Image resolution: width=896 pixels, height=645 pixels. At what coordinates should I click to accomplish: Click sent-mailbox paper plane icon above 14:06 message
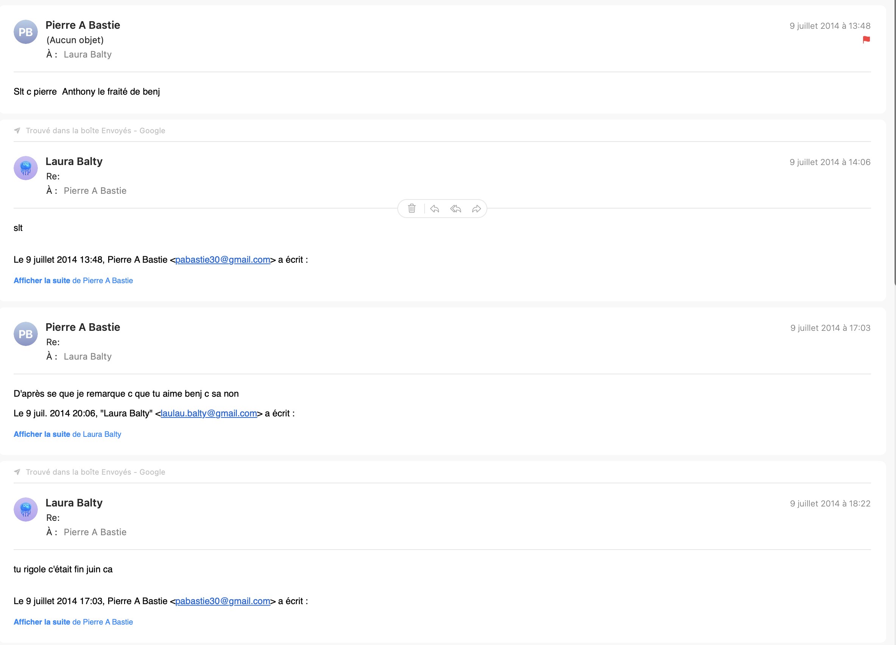[17, 131]
